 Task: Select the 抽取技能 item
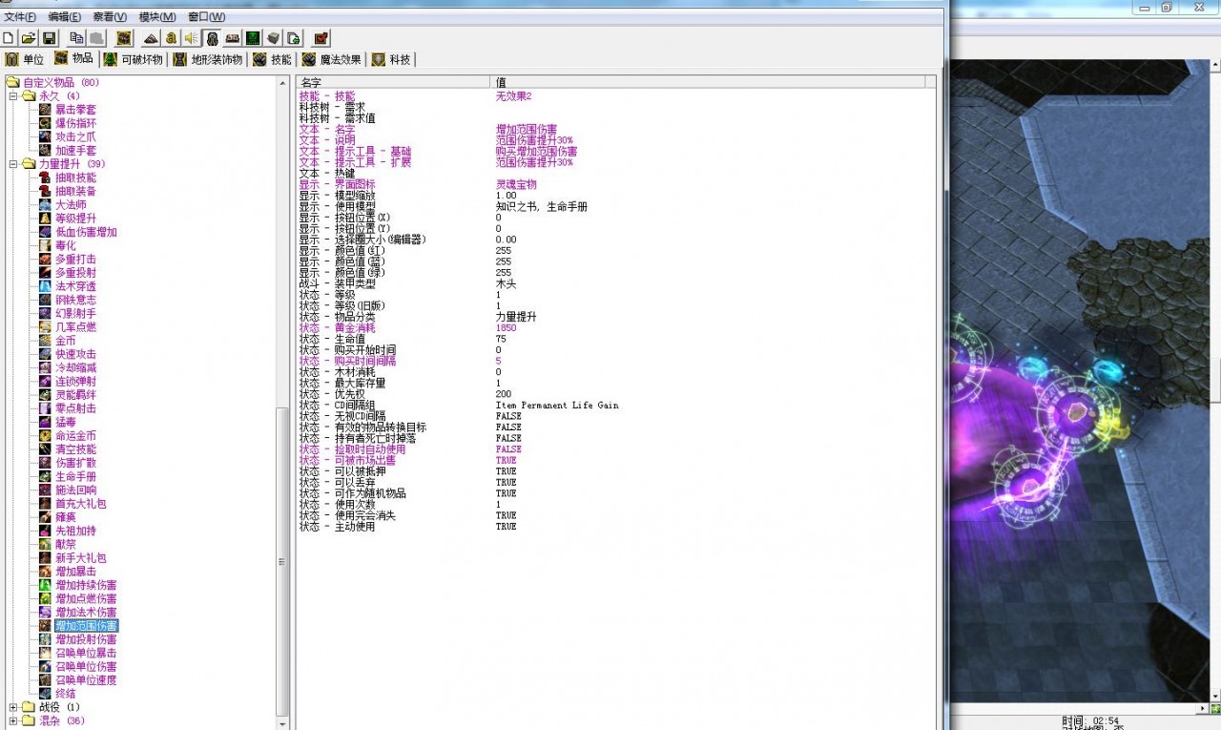(75, 177)
